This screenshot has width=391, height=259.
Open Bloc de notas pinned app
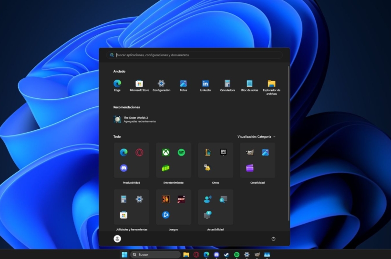coord(249,85)
